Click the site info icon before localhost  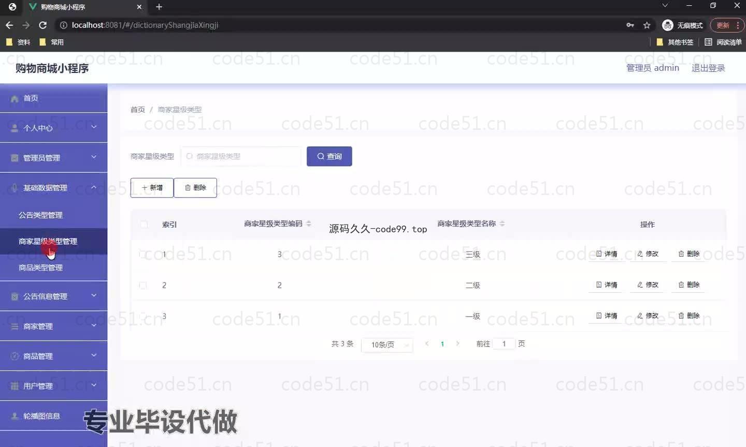[x=63, y=25]
